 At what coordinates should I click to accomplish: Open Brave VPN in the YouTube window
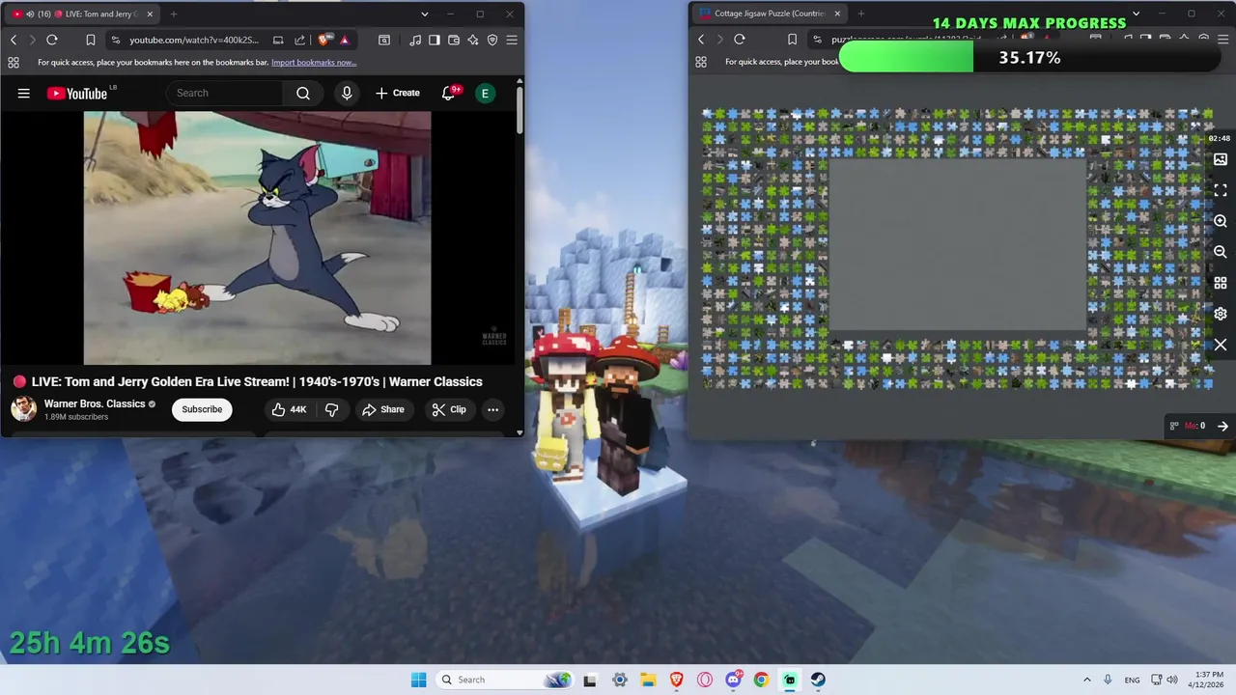click(x=492, y=40)
